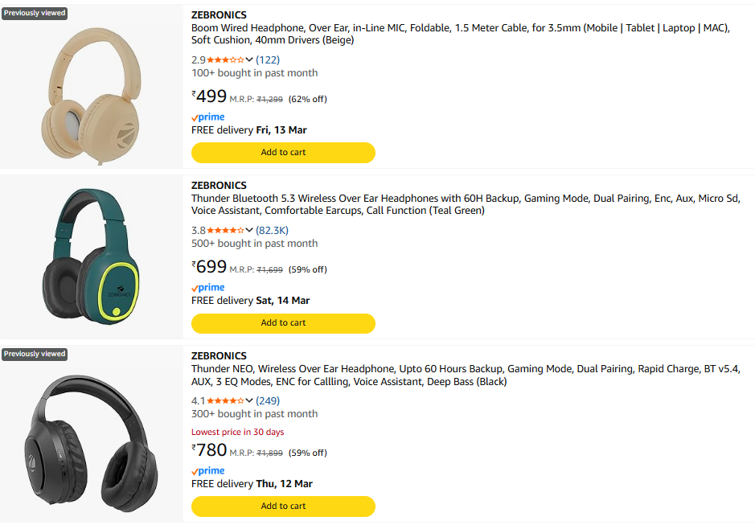
Task: Add Thunder NEO headphone to cart
Action: tap(283, 506)
